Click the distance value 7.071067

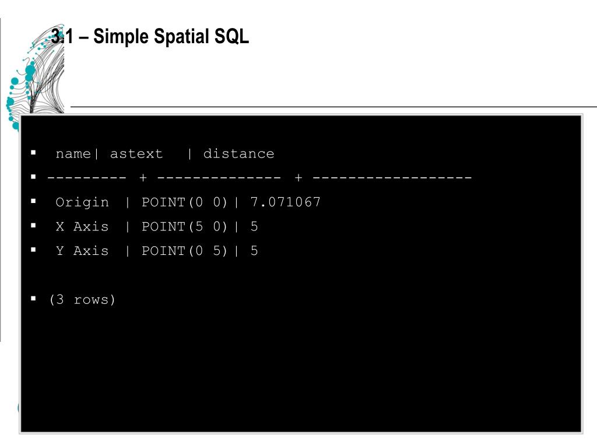[x=286, y=202]
